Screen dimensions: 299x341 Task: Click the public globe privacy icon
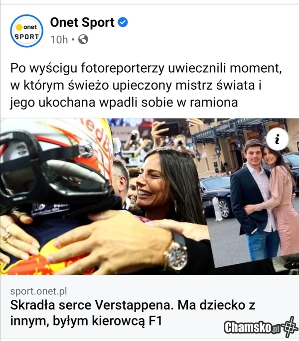click(83, 39)
